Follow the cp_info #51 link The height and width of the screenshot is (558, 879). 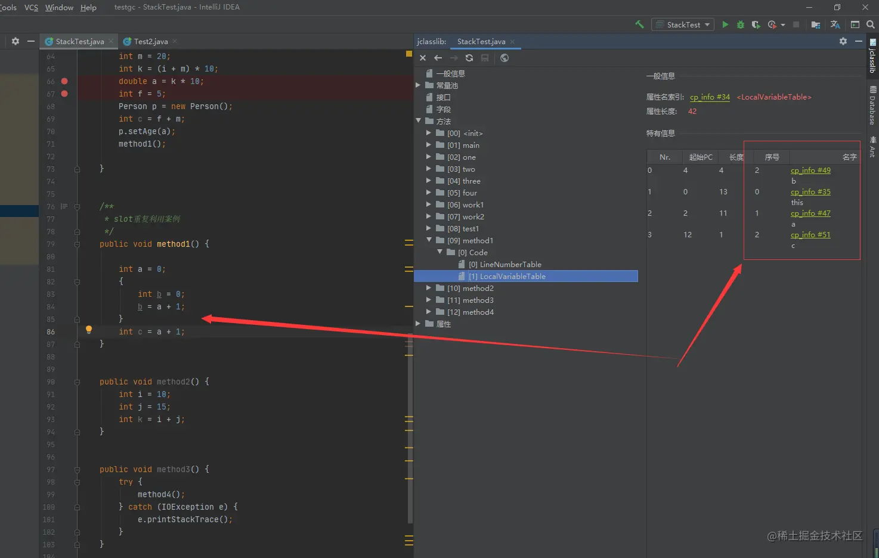point(810,235)
